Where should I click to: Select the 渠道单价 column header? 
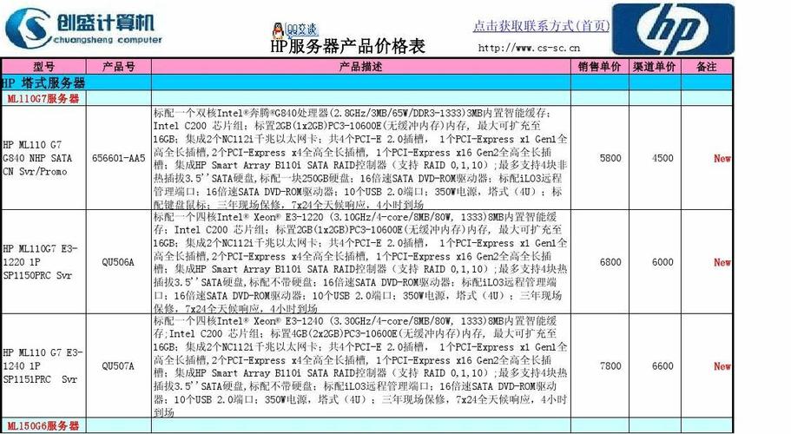[655, 67]
